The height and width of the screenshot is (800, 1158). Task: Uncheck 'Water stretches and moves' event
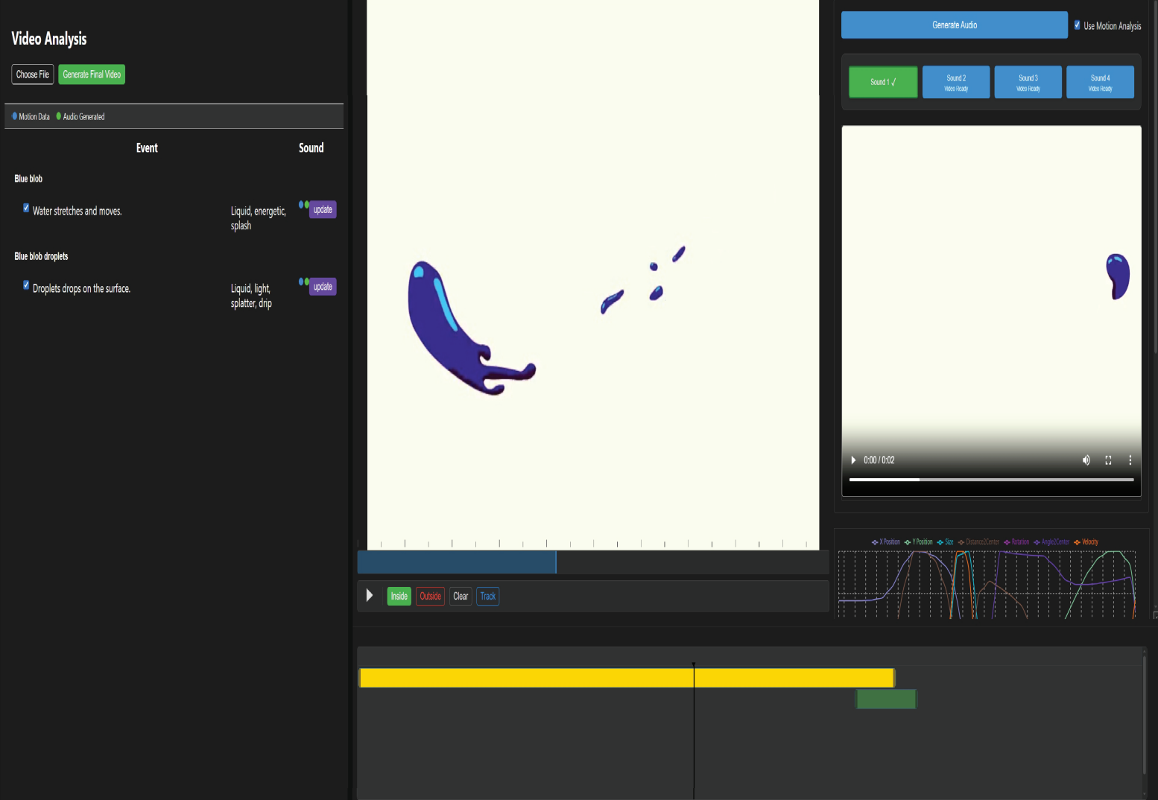coord(26,209)
